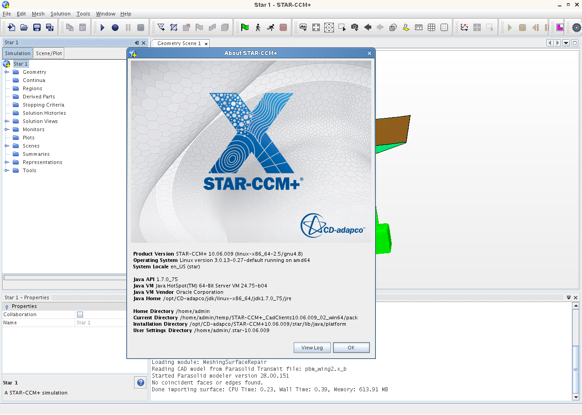
Task: Select the Star 1 root node
Action: [21, 64]
